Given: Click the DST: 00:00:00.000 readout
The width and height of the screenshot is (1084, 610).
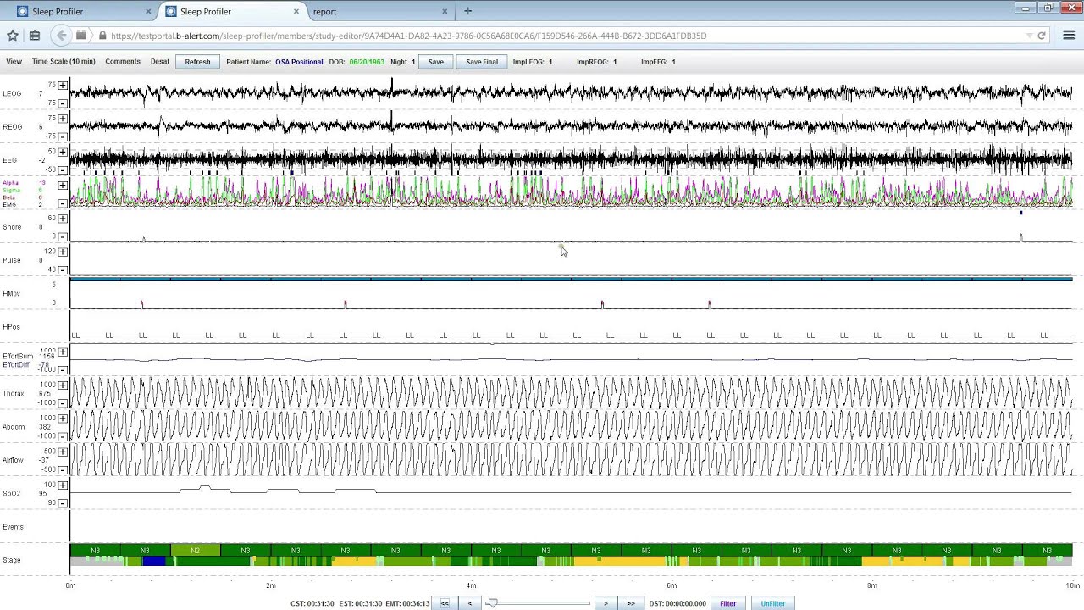Looking at the screenshot, I should click(677, 603).
